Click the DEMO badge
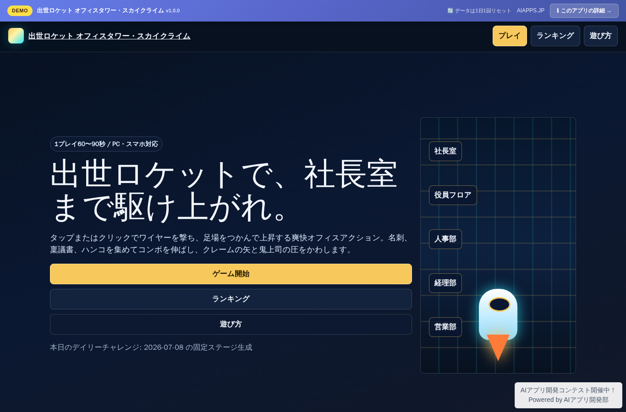Screen dimensions: 626x412 [20, 11]
